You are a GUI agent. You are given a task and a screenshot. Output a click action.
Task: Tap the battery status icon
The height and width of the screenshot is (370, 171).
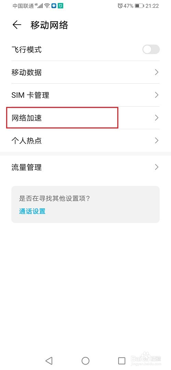139,6
